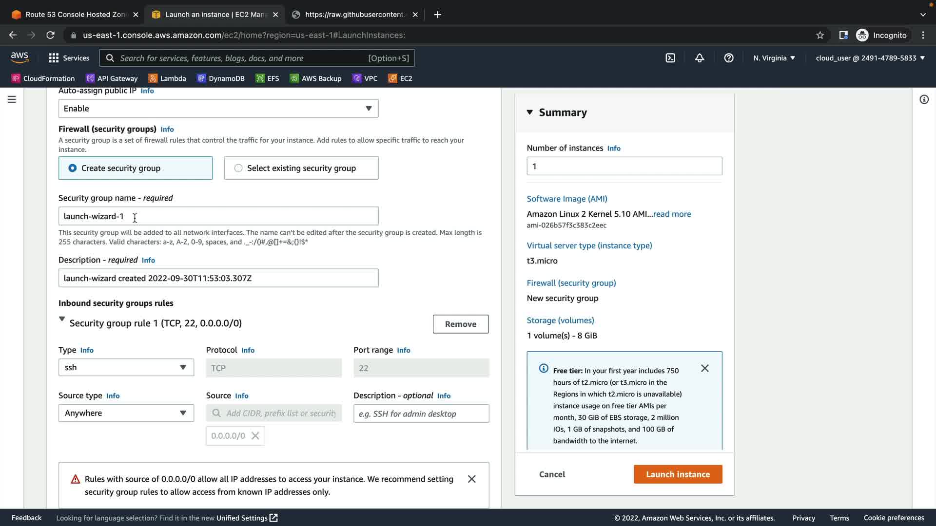Click the Remove rule button
Image resolution: width=936 pixels, height=526 pixels.
pos(460,324)
